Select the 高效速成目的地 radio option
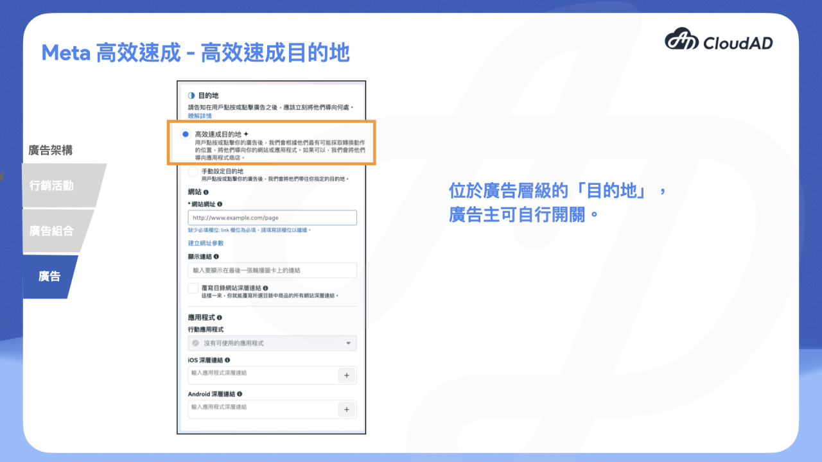Viewport: 822px width, 462px height. point(186,134)
